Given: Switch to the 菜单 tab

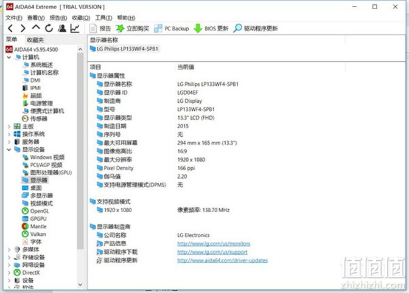Looking at the screenshot, I should (12, 40).
